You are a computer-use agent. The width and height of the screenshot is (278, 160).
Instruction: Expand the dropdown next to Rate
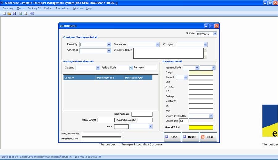150,126
